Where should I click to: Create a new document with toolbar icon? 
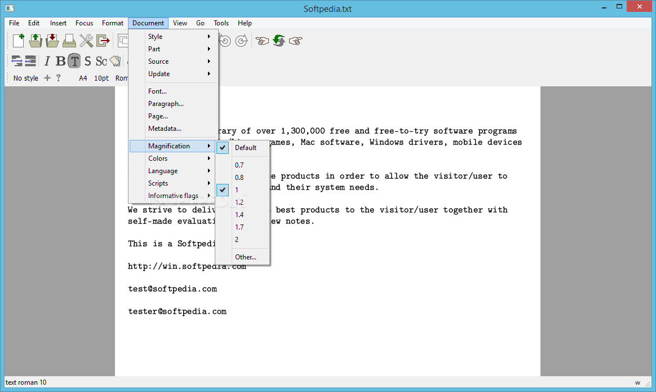point(19,41)
